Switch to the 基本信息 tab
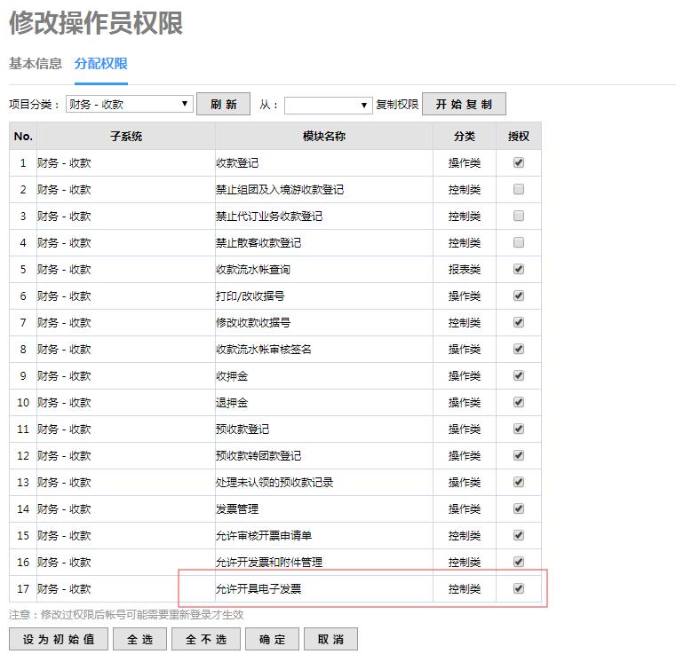 coord(36,64)
